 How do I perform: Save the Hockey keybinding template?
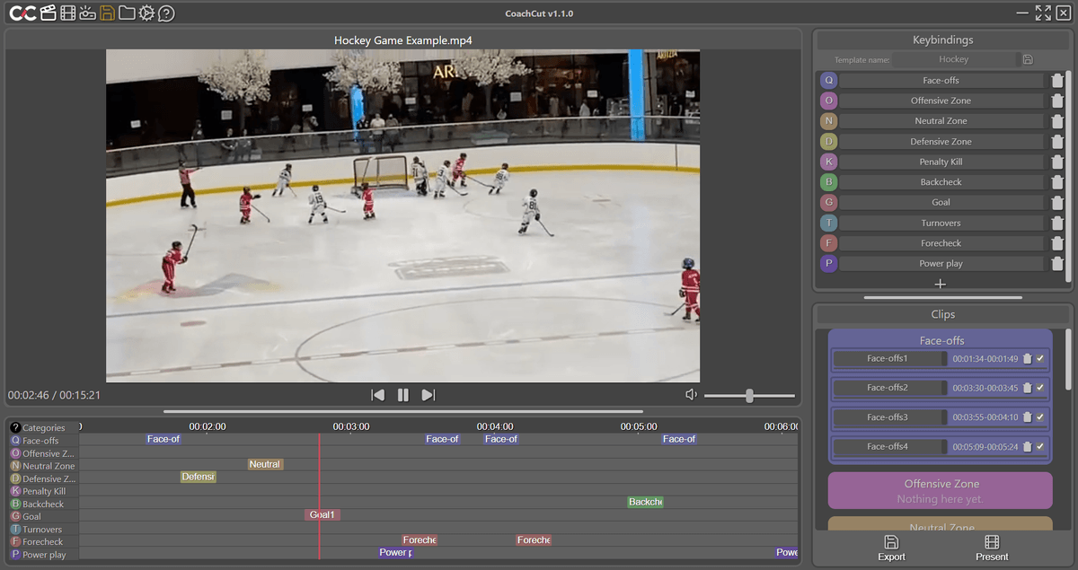(1028, 58)
